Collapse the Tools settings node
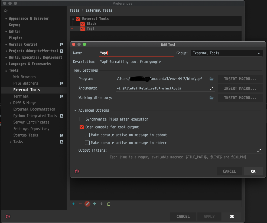The height and width of the screenshot is (223, 267). (x=6, y=70)
